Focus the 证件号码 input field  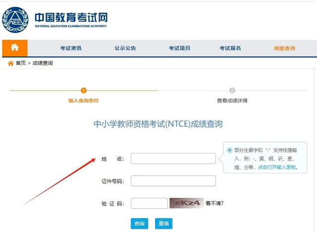coord(173,181)
